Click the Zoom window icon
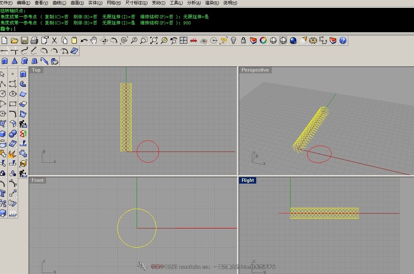414x274 pixels. tap(144, 40)
